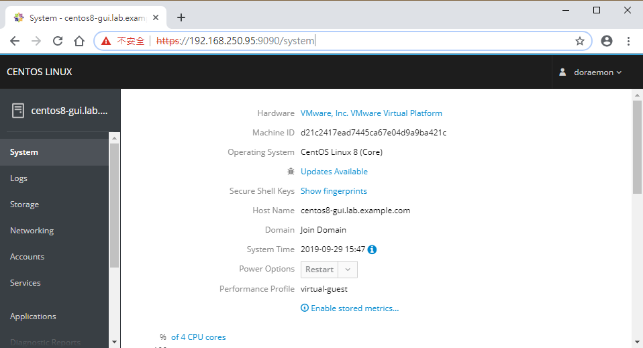The width and height of the screenshot is (643, 348).
Task: Click the main page scrollbar thumb
Action: (x=637, y=146)
